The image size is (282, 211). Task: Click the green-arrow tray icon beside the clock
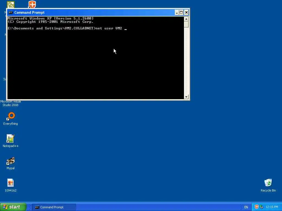pos(262,207)
